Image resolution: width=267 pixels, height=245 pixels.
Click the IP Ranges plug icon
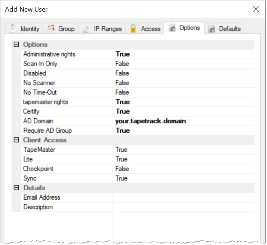(86, 29)
